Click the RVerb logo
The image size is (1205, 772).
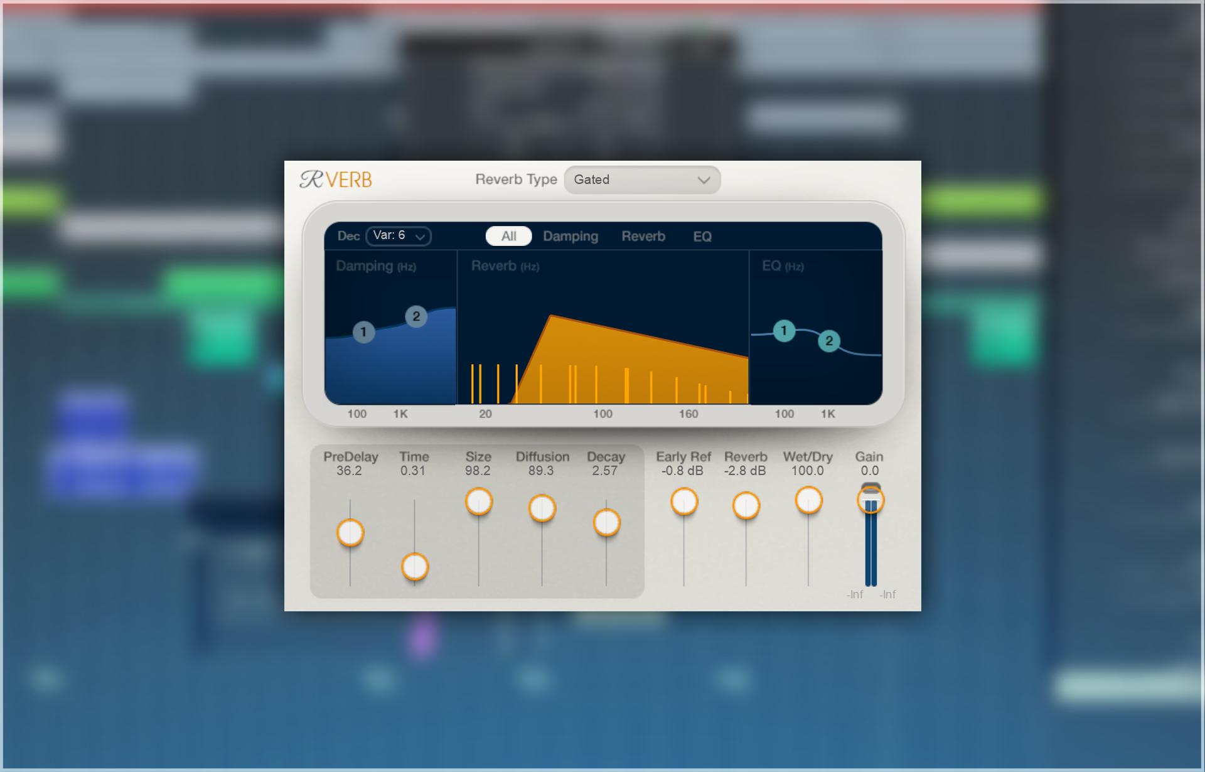[336, 180]
